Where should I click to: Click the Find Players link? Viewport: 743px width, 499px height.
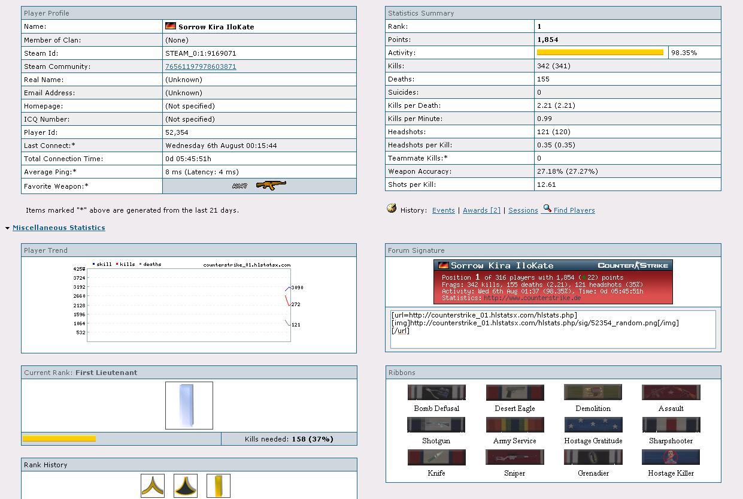click(574, 210)
